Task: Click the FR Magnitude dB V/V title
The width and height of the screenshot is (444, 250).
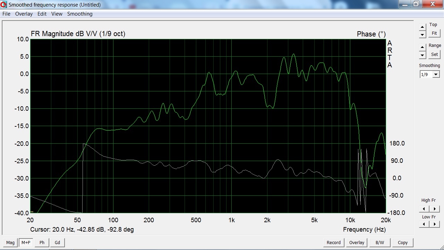Action: tap(78, 34)
